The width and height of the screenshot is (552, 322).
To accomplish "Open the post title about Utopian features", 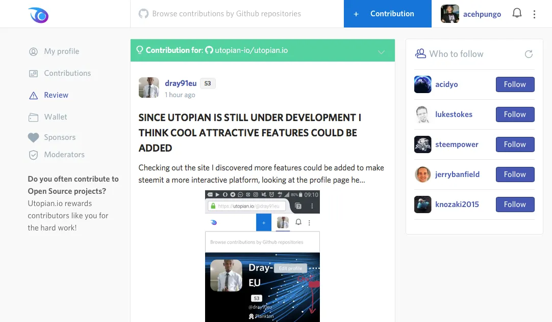I will point(249,133).
